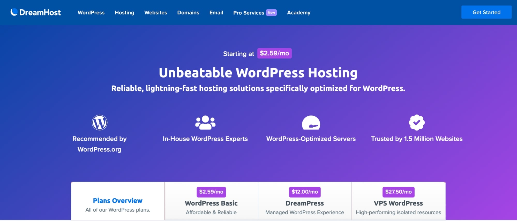Screen dimensions: 517x221
Task: Open the Email nav menu
Action: (216, 12)
